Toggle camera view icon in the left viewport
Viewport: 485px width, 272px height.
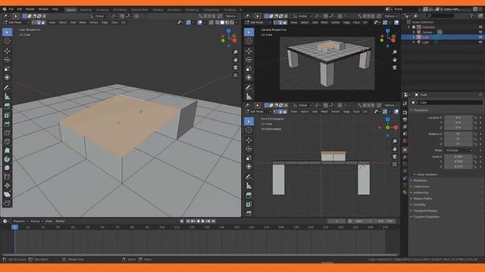[x=236, y=67]
